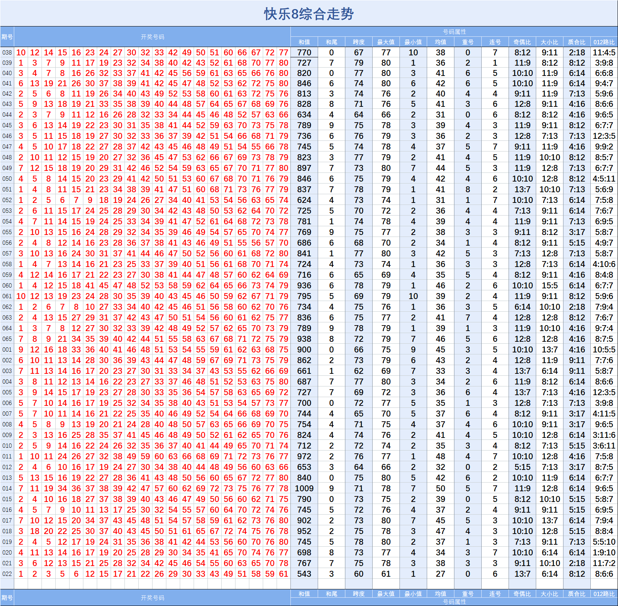Click 012路比 value 3:6:11 in row 010
This screenshot has height=606, width=618.
pos(604,446)
